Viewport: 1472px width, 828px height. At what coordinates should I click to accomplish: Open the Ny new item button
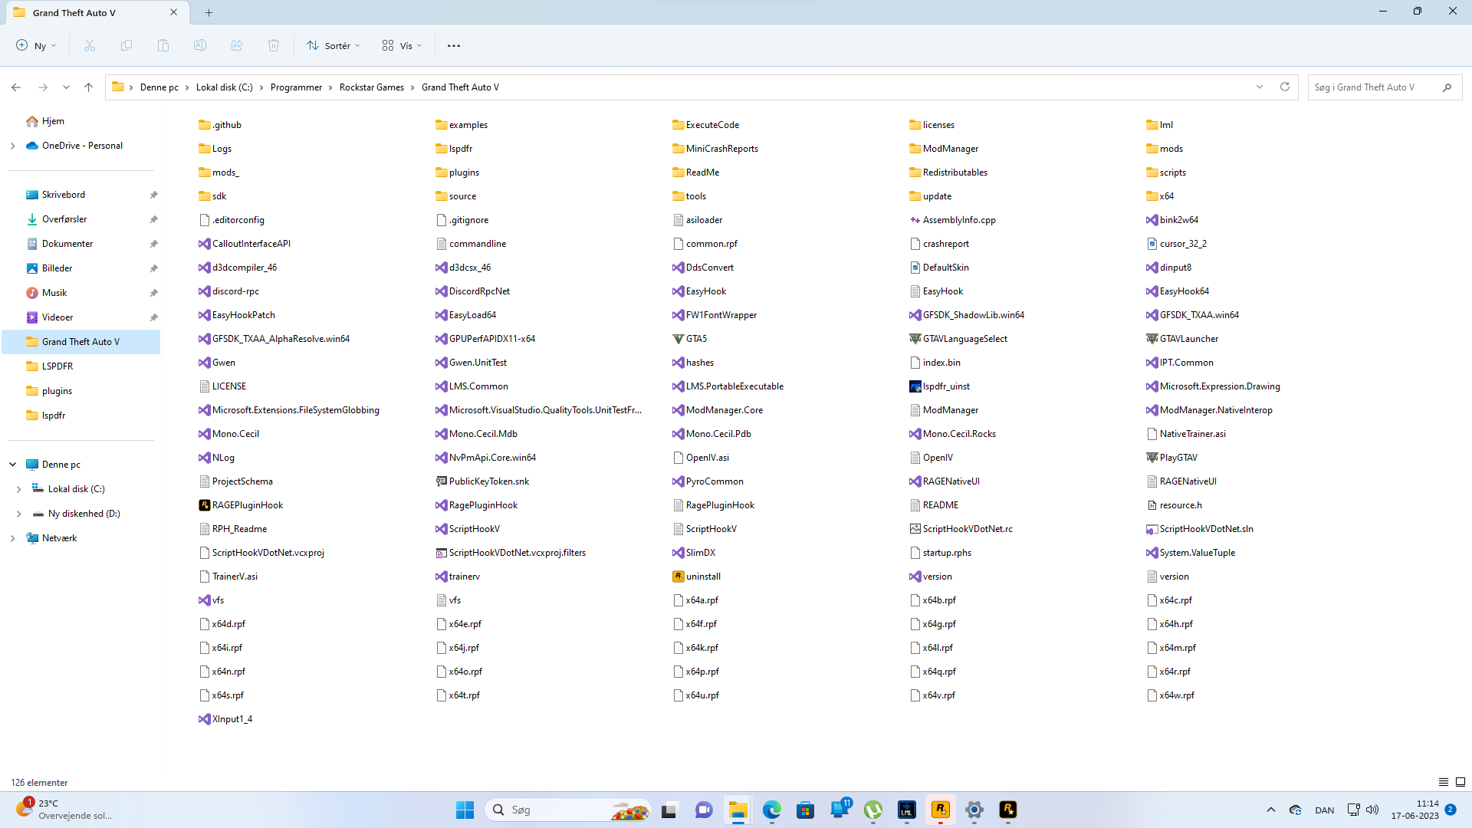tap(36, 46)
